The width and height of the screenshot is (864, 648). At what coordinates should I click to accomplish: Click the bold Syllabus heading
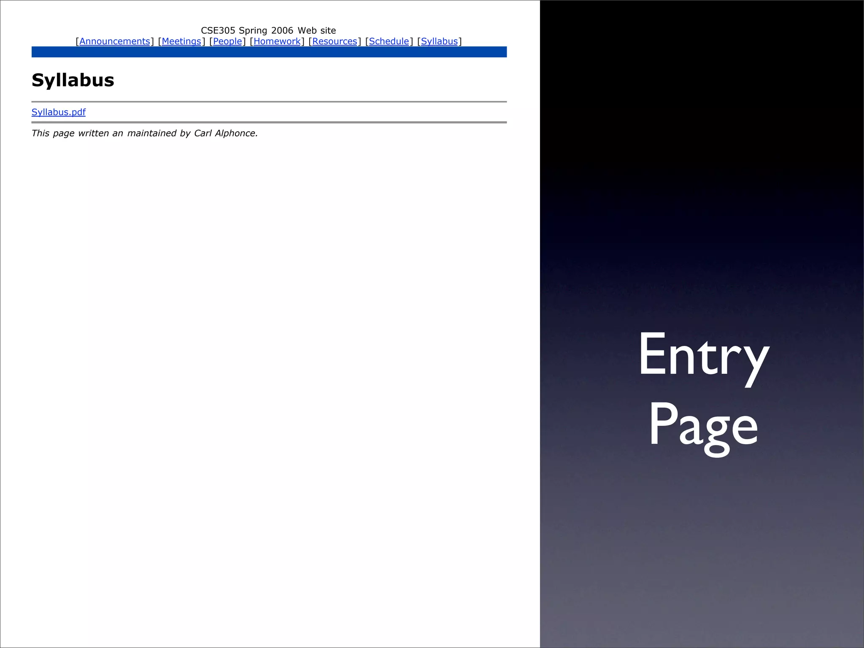click(73, 80)
